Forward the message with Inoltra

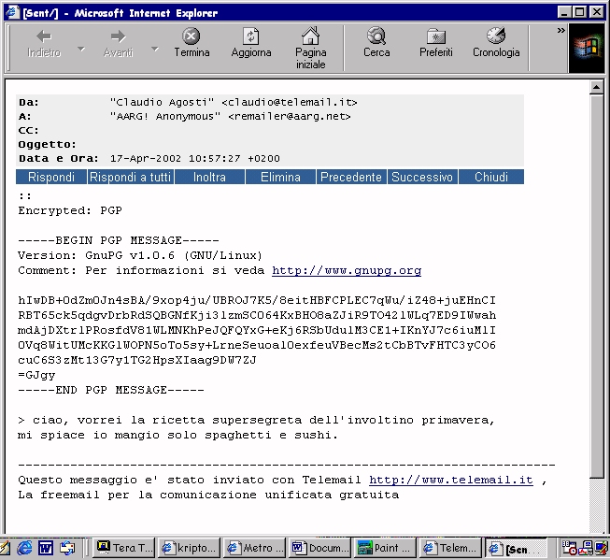pyautogui.click(x=209, y=177)
